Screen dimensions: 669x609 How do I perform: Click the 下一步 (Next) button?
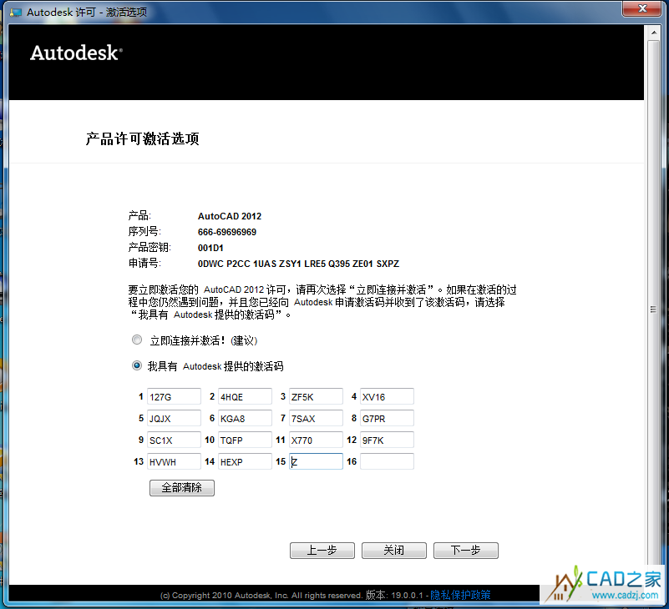(x=466, y=551)
